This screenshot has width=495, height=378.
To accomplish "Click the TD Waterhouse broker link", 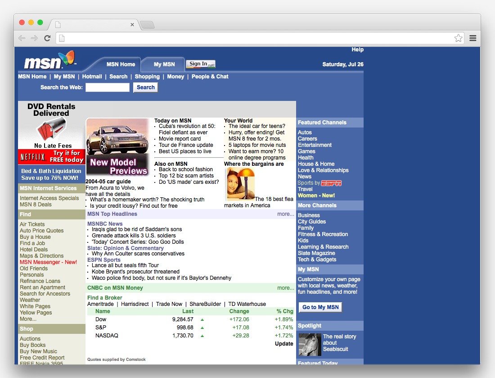I will click(x=247, y=304).
